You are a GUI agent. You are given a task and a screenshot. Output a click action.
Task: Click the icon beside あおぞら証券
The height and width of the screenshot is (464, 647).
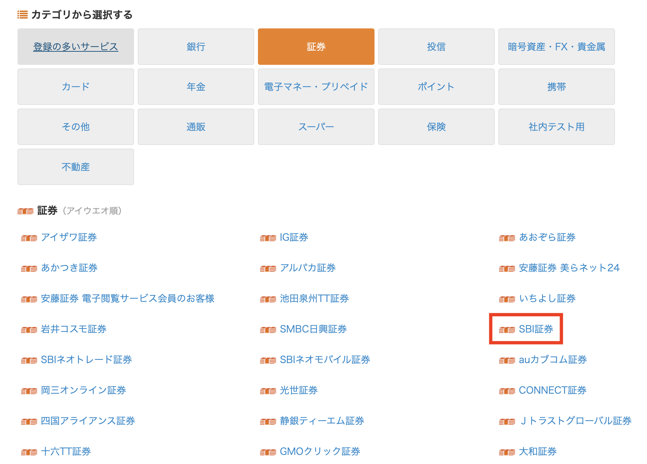coord(507,238)
